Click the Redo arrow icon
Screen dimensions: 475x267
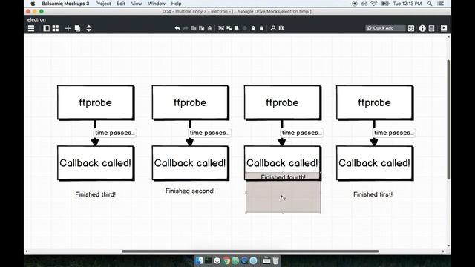tap(186, 28)
